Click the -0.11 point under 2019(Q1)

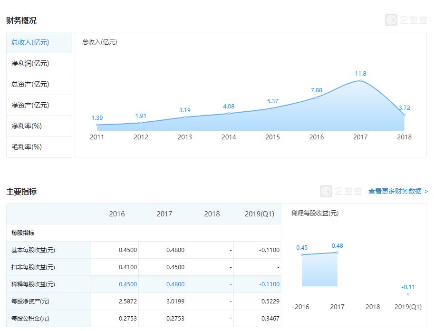click(x=407, y=294)
